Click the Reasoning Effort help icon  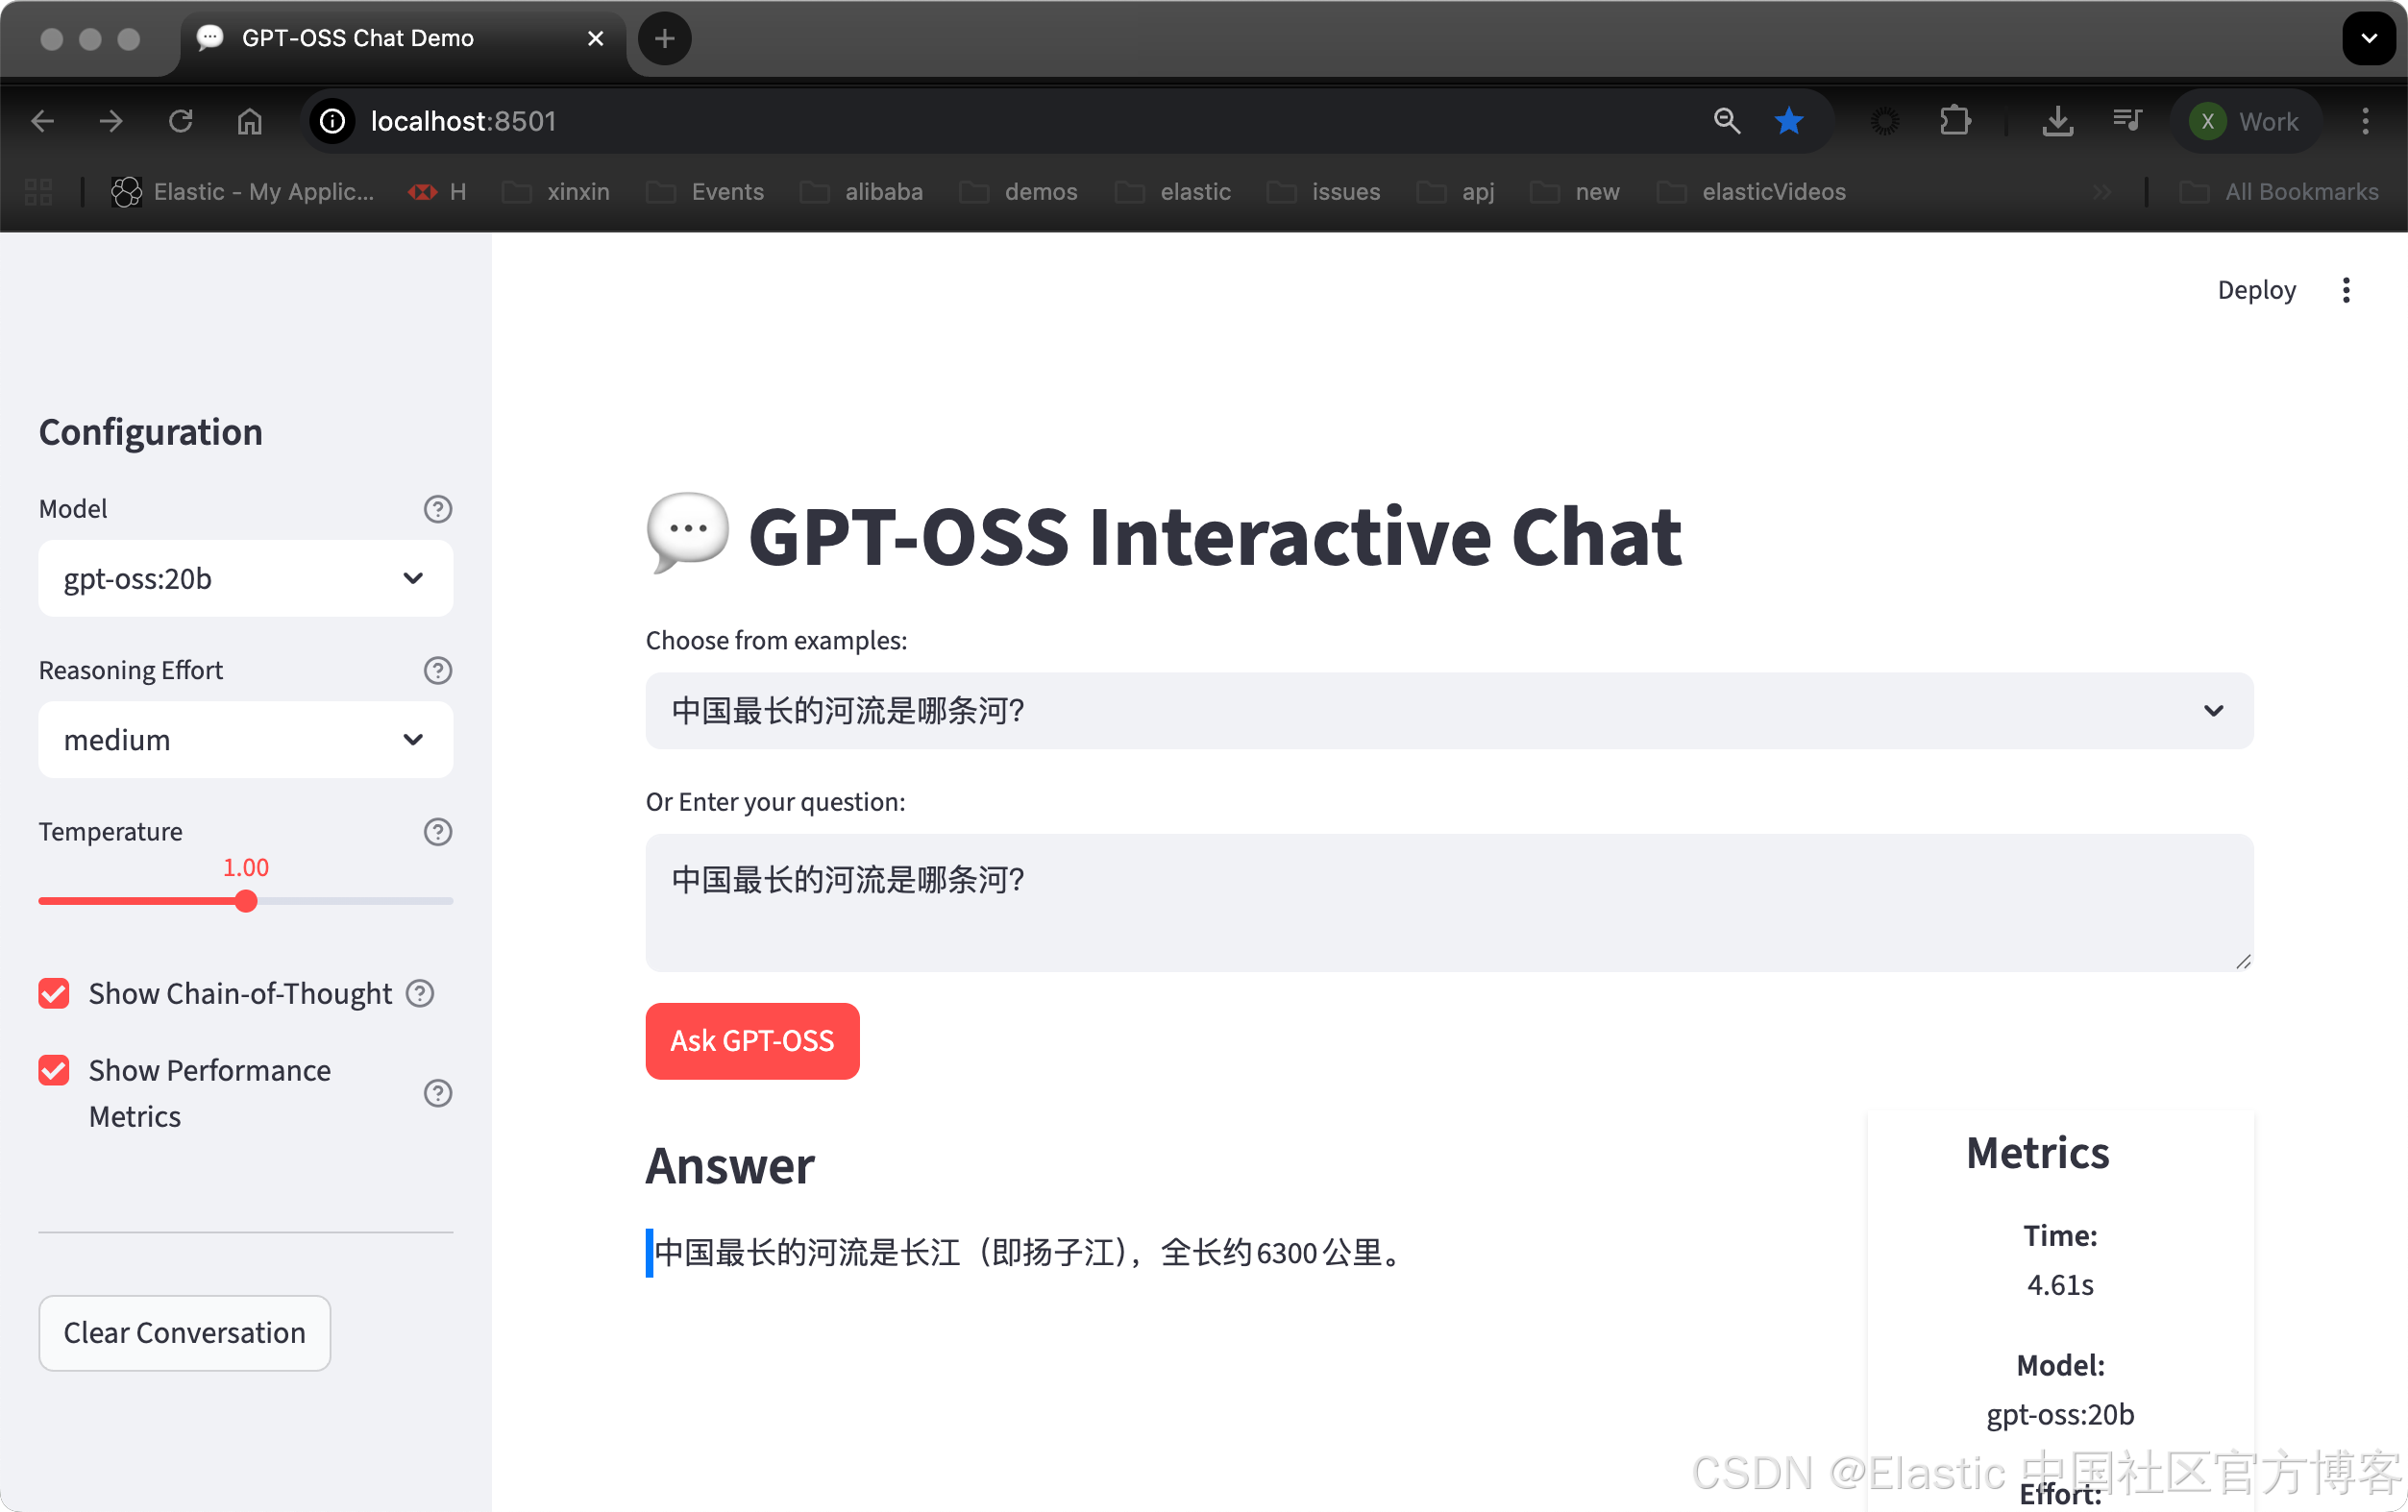pyautogui.click(x=437, y=670)
